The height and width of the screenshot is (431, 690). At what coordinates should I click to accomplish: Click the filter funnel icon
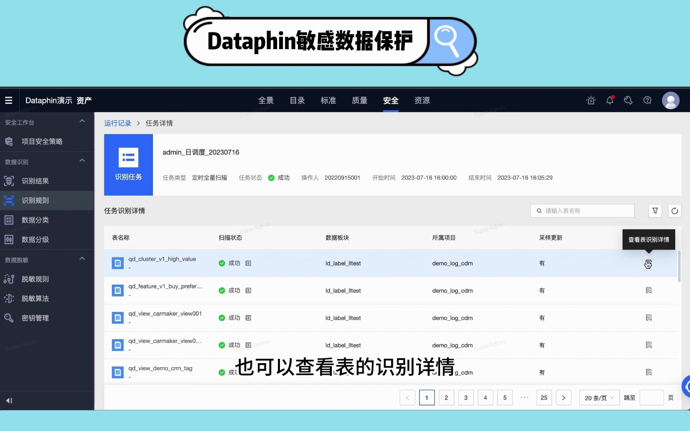pos(655,211)
